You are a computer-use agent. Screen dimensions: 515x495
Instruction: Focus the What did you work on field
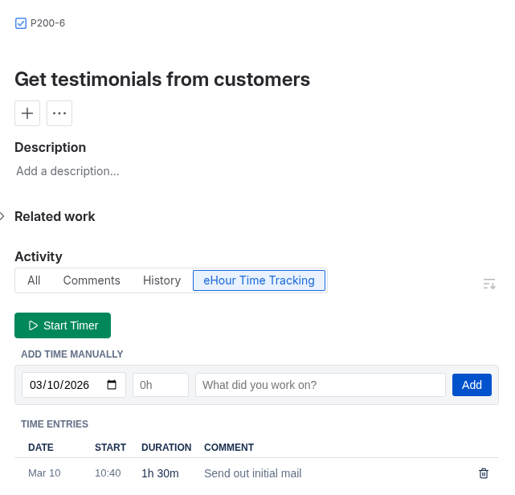tap(321, 385)
